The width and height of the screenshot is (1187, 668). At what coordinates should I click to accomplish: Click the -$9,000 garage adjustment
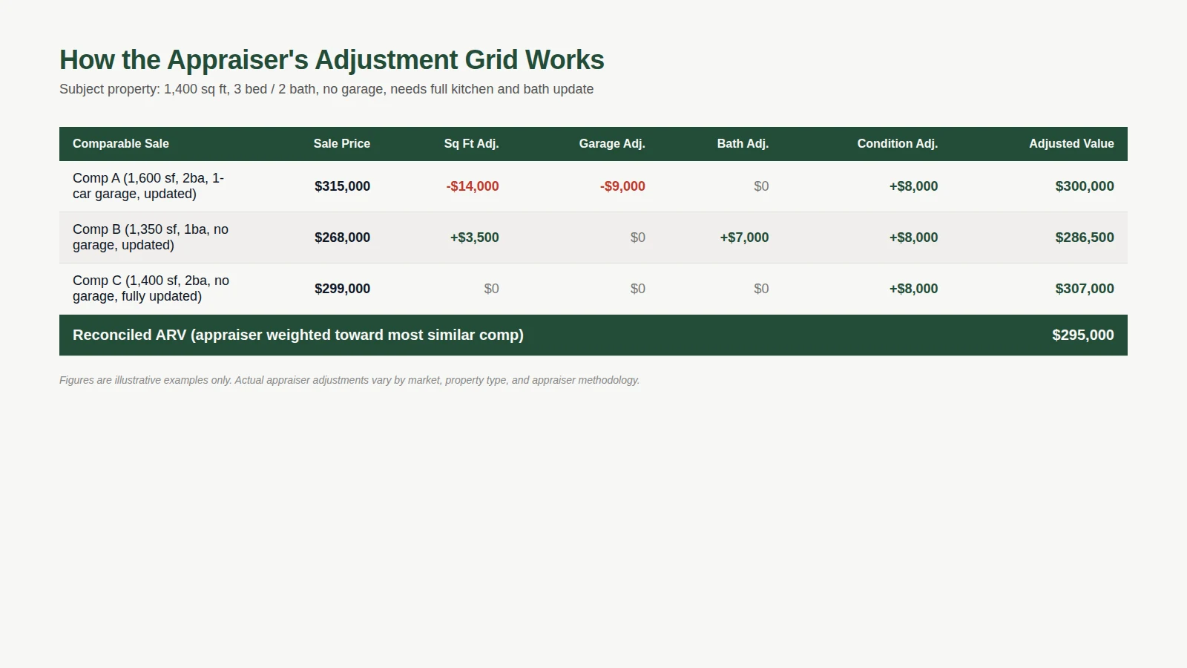click(x=622, y=186)
